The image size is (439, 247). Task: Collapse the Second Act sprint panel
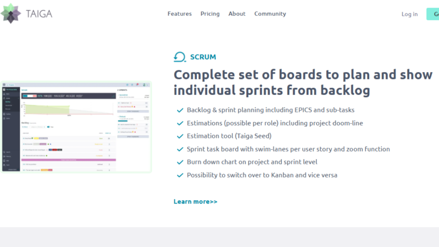119,95
